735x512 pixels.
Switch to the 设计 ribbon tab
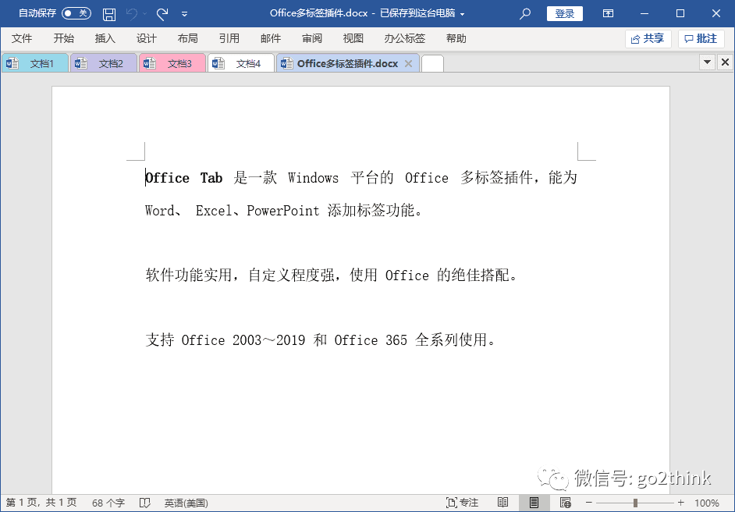(x=146, y=38)
